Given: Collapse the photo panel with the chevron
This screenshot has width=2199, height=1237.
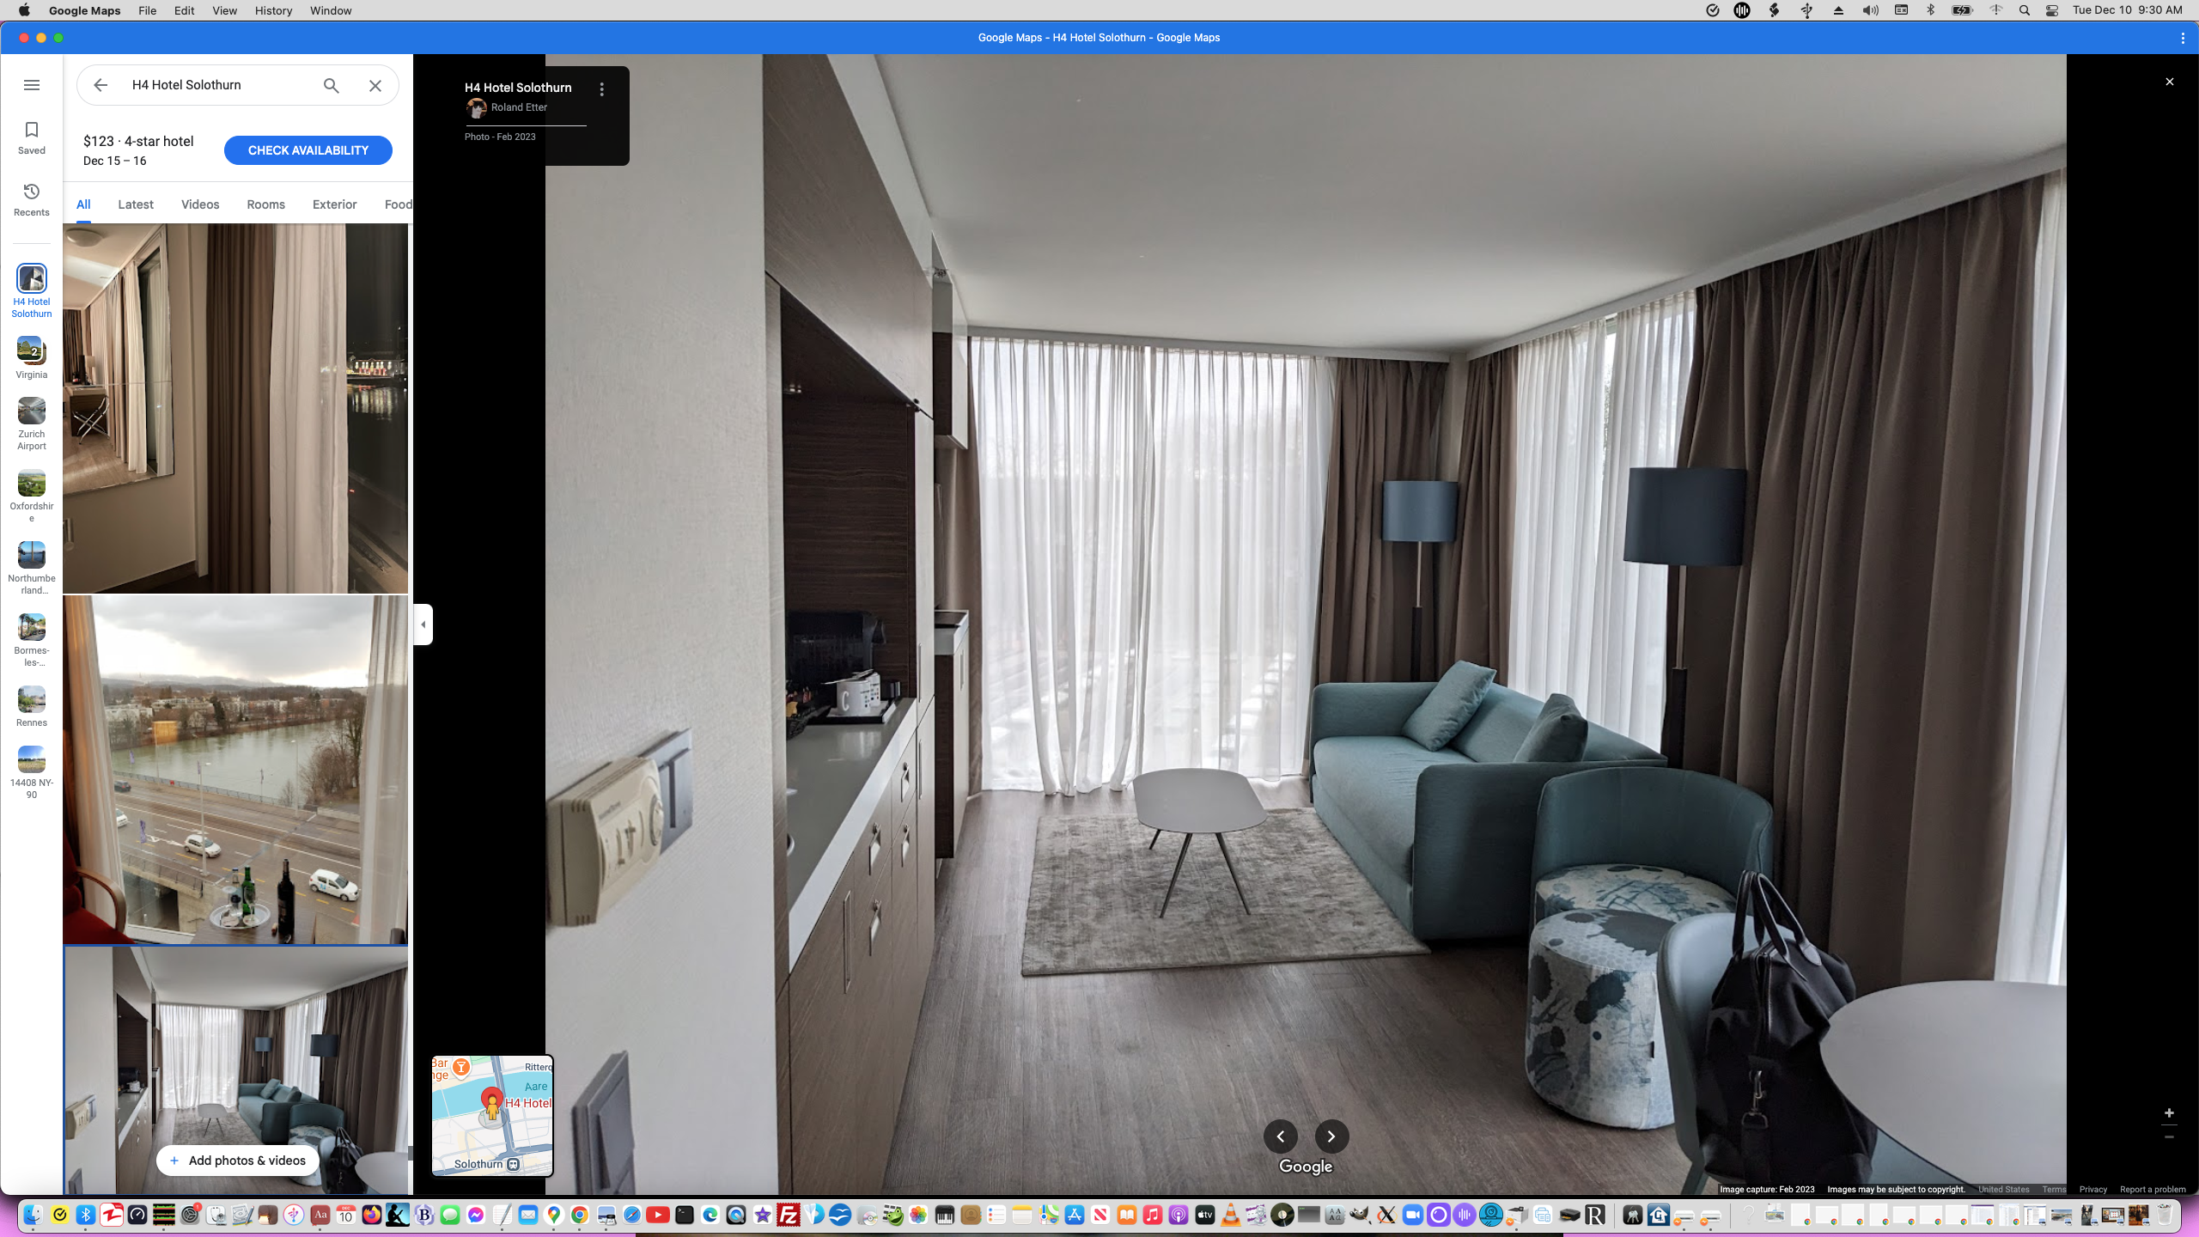Looking at the screenshot, I should point(423,625).
